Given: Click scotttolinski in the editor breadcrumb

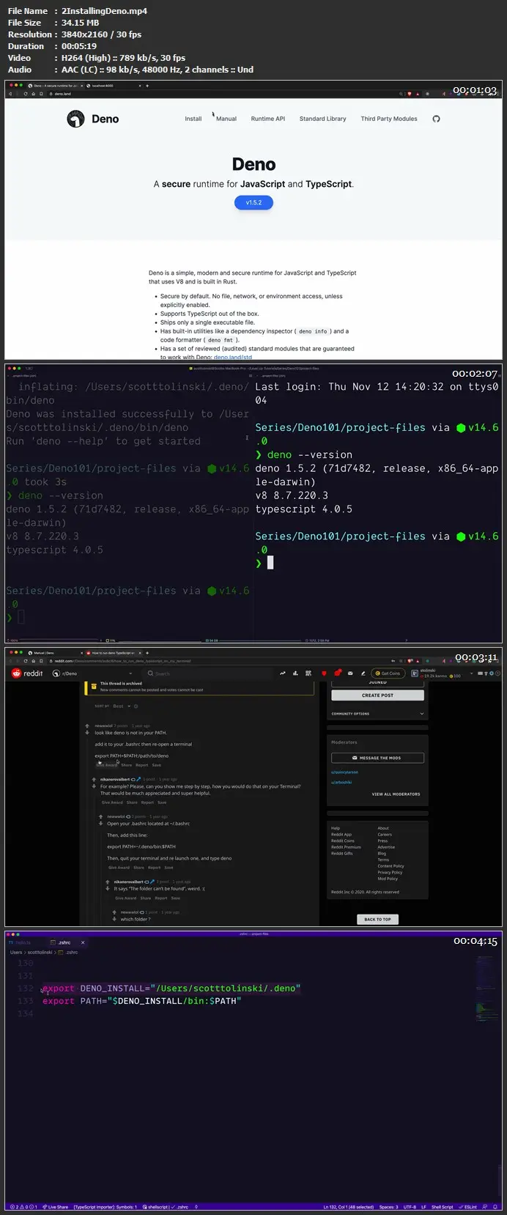Looking at the screenshot, I should 40,953.
